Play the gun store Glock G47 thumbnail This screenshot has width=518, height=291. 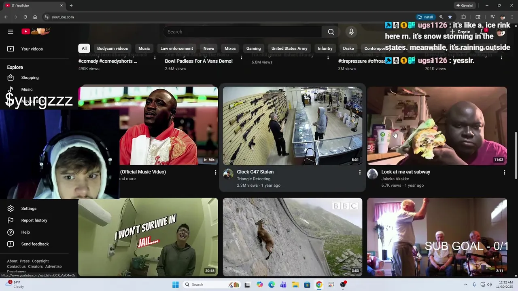[x=293, y=126]
